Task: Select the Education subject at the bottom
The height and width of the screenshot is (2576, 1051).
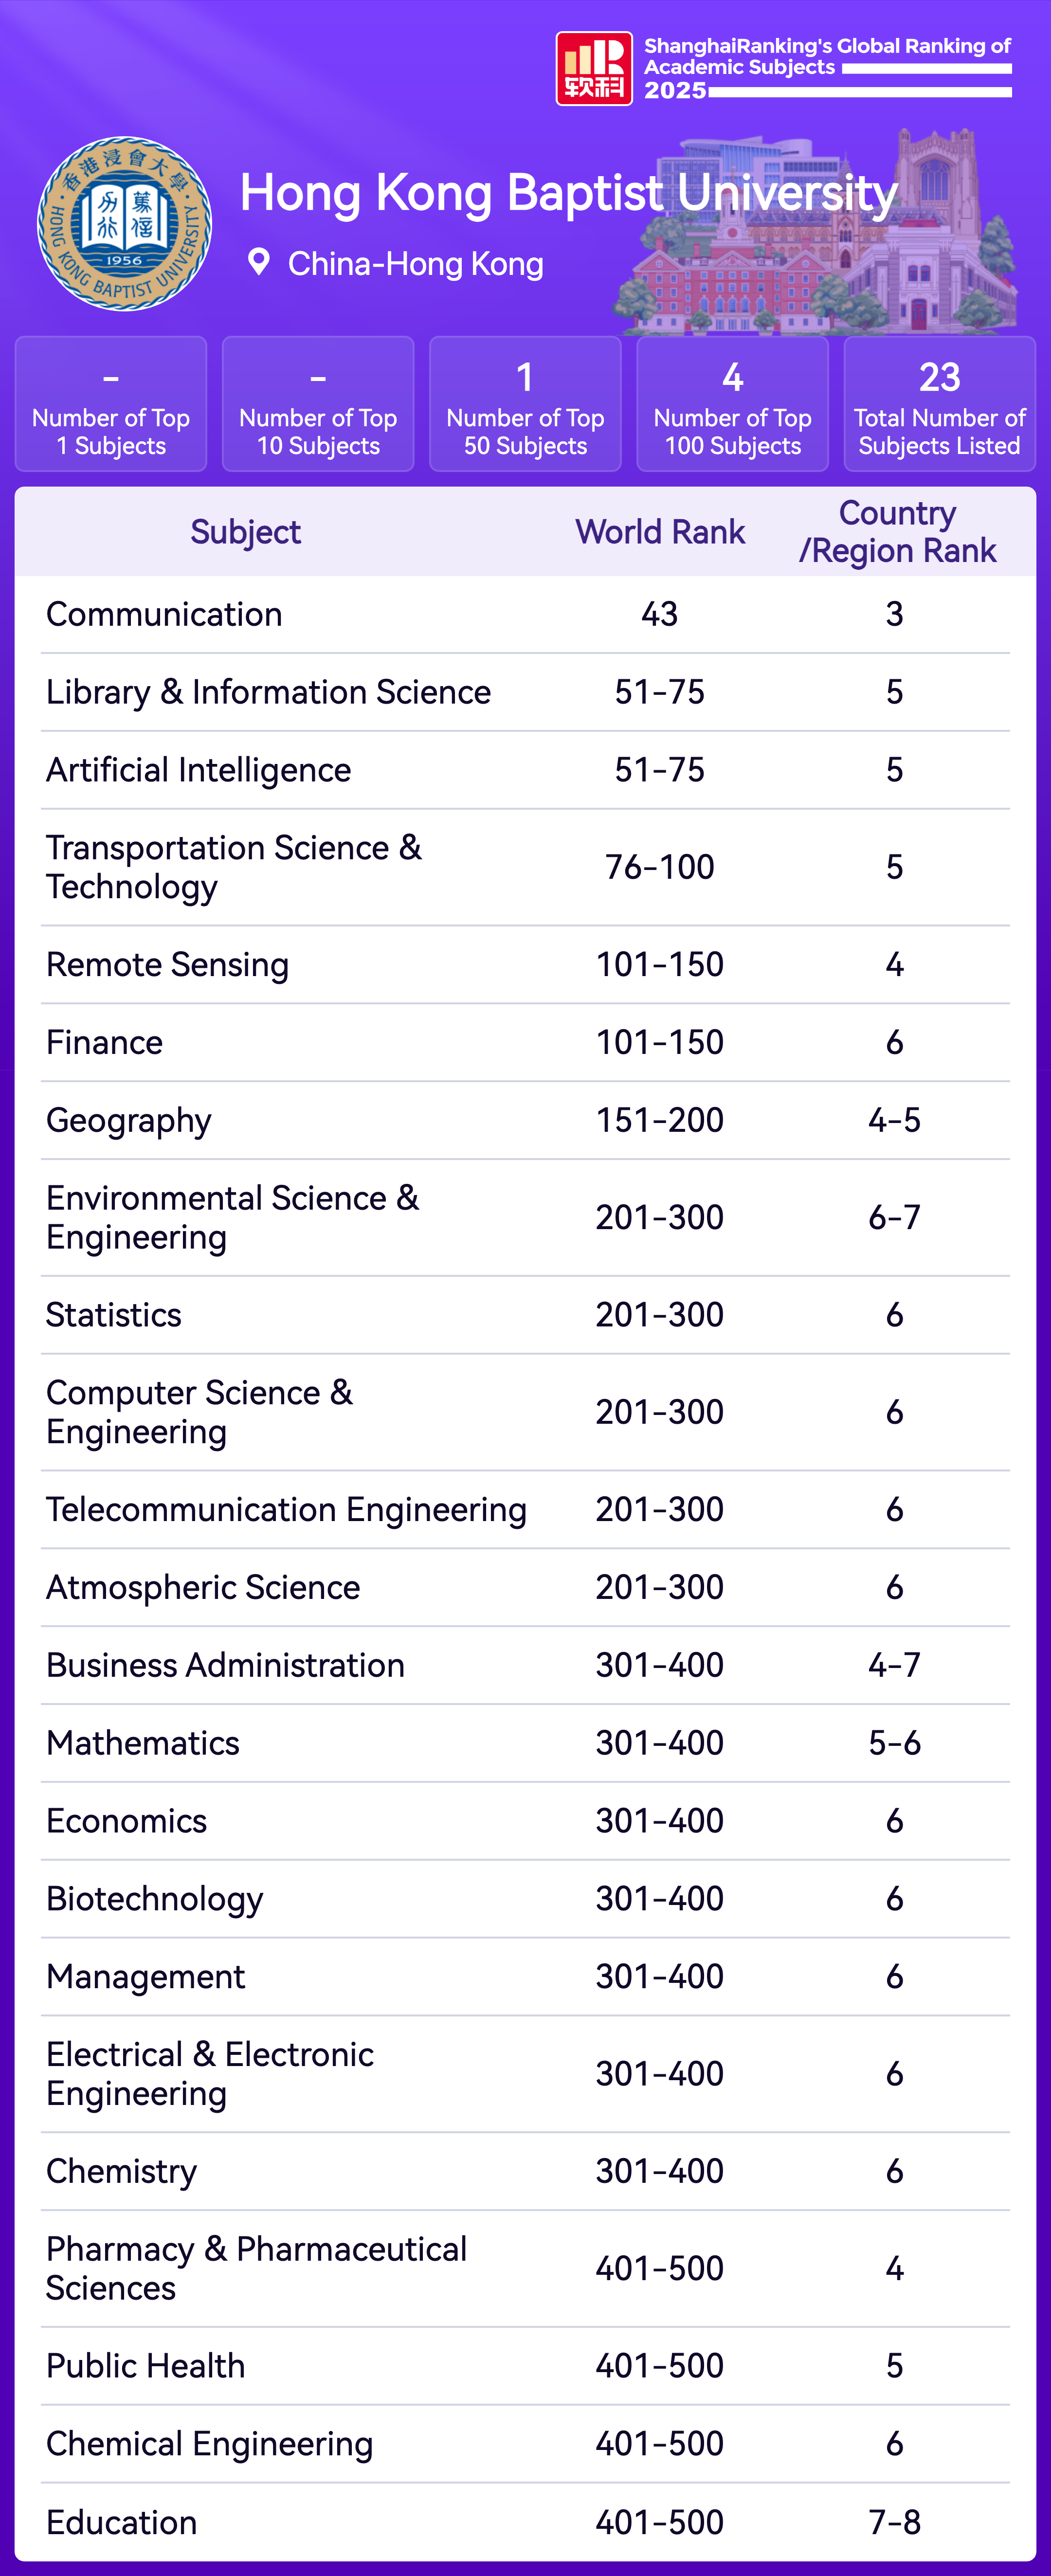Action: coord(121,2522)
